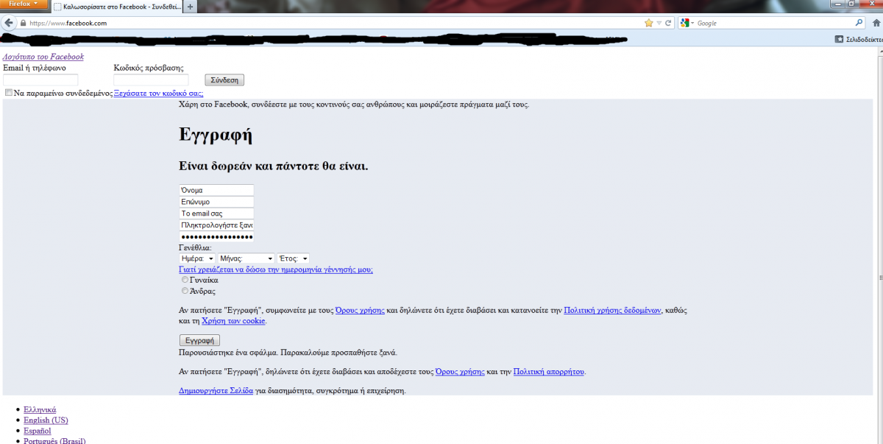This screenshot has height=444, width=883.
Task: Open the URL history dropdown arrow
Action: pos(659,24)
